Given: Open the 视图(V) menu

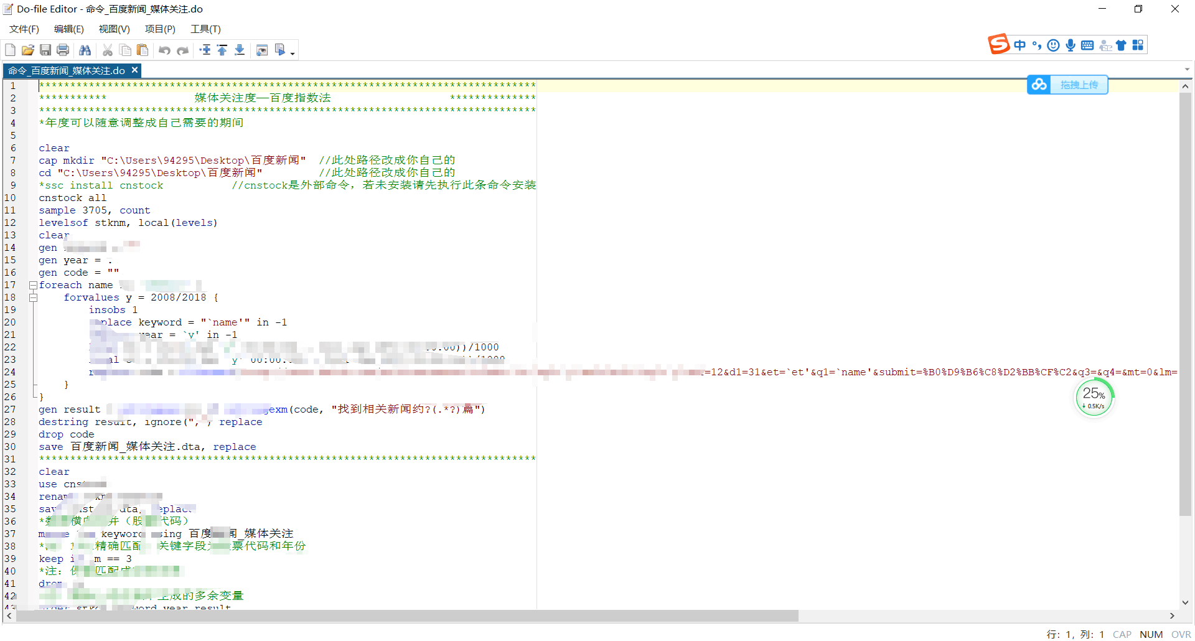Looking at the screenshot, I should click(x=115, y=29).
